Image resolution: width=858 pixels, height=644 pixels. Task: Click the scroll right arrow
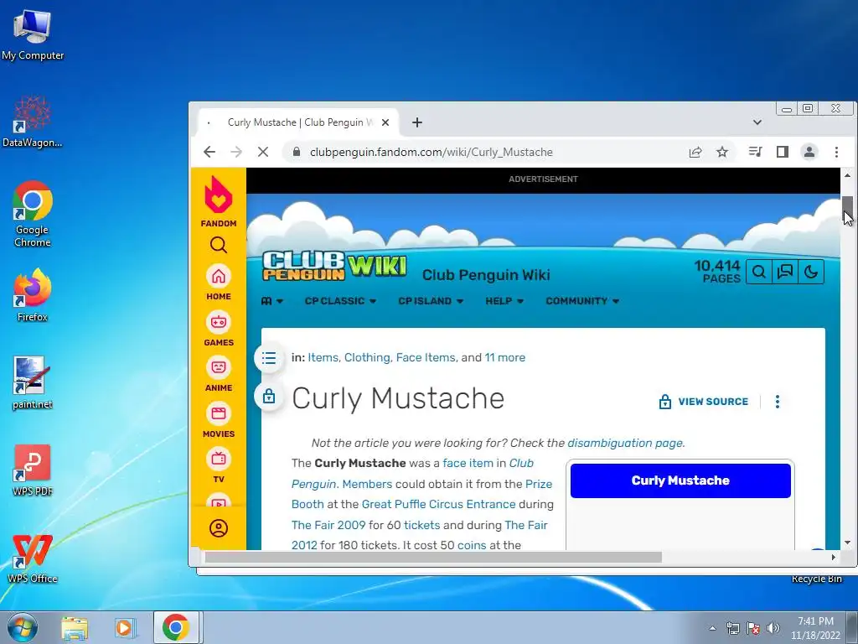click(834, 558)
